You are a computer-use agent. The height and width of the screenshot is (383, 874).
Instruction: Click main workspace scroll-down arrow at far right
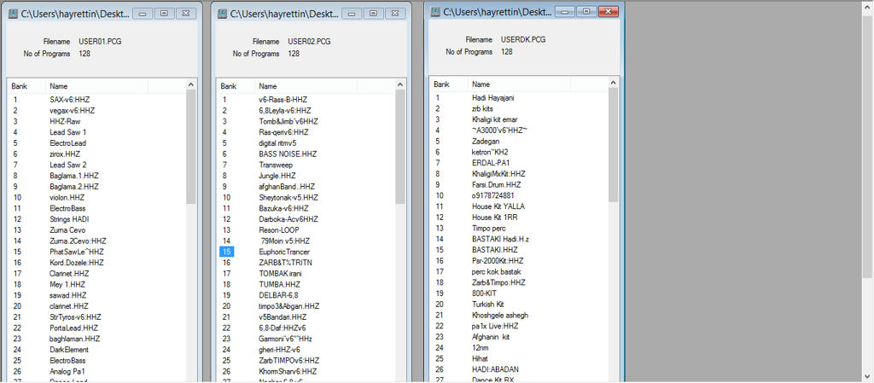tap(868, 374)
